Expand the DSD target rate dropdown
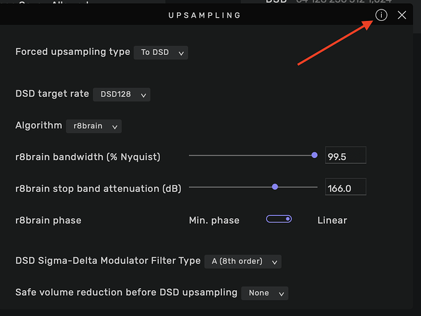Image resolution: width=421 pixels, height=316 pixels. click(x=121, y=95)
